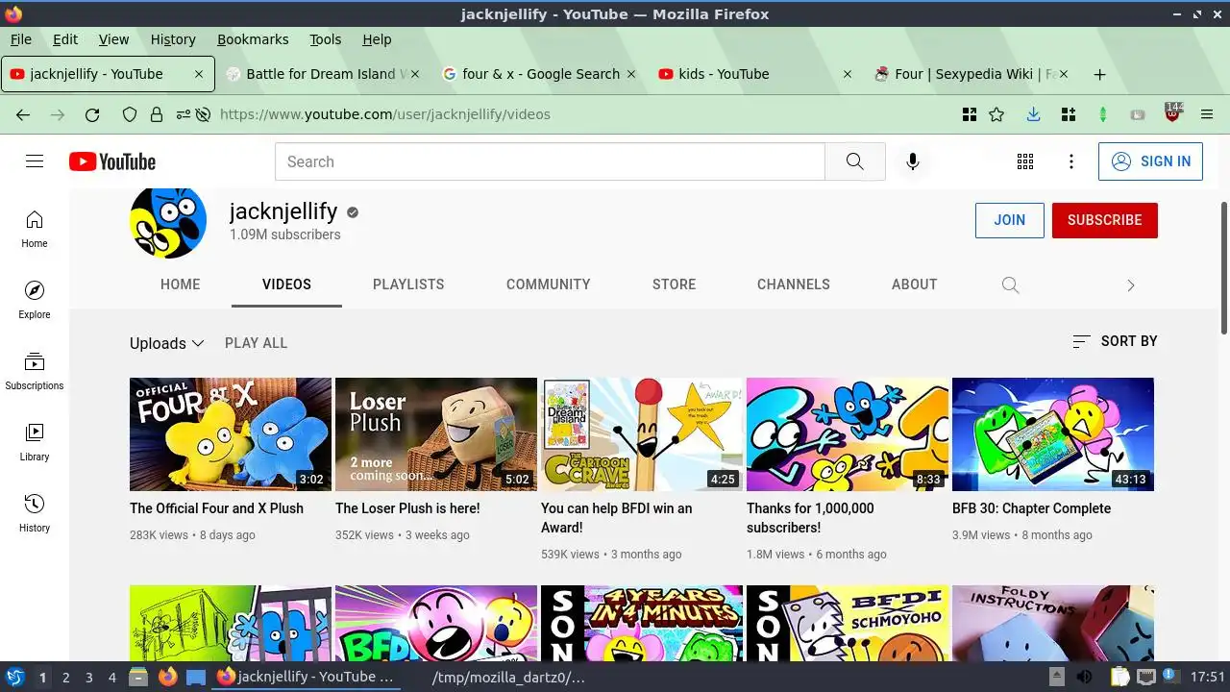Open 'BFB 30: Chapter Complete' title link
The width and height of the screenshot is (1230, 692).
[x=1031, y=508]
